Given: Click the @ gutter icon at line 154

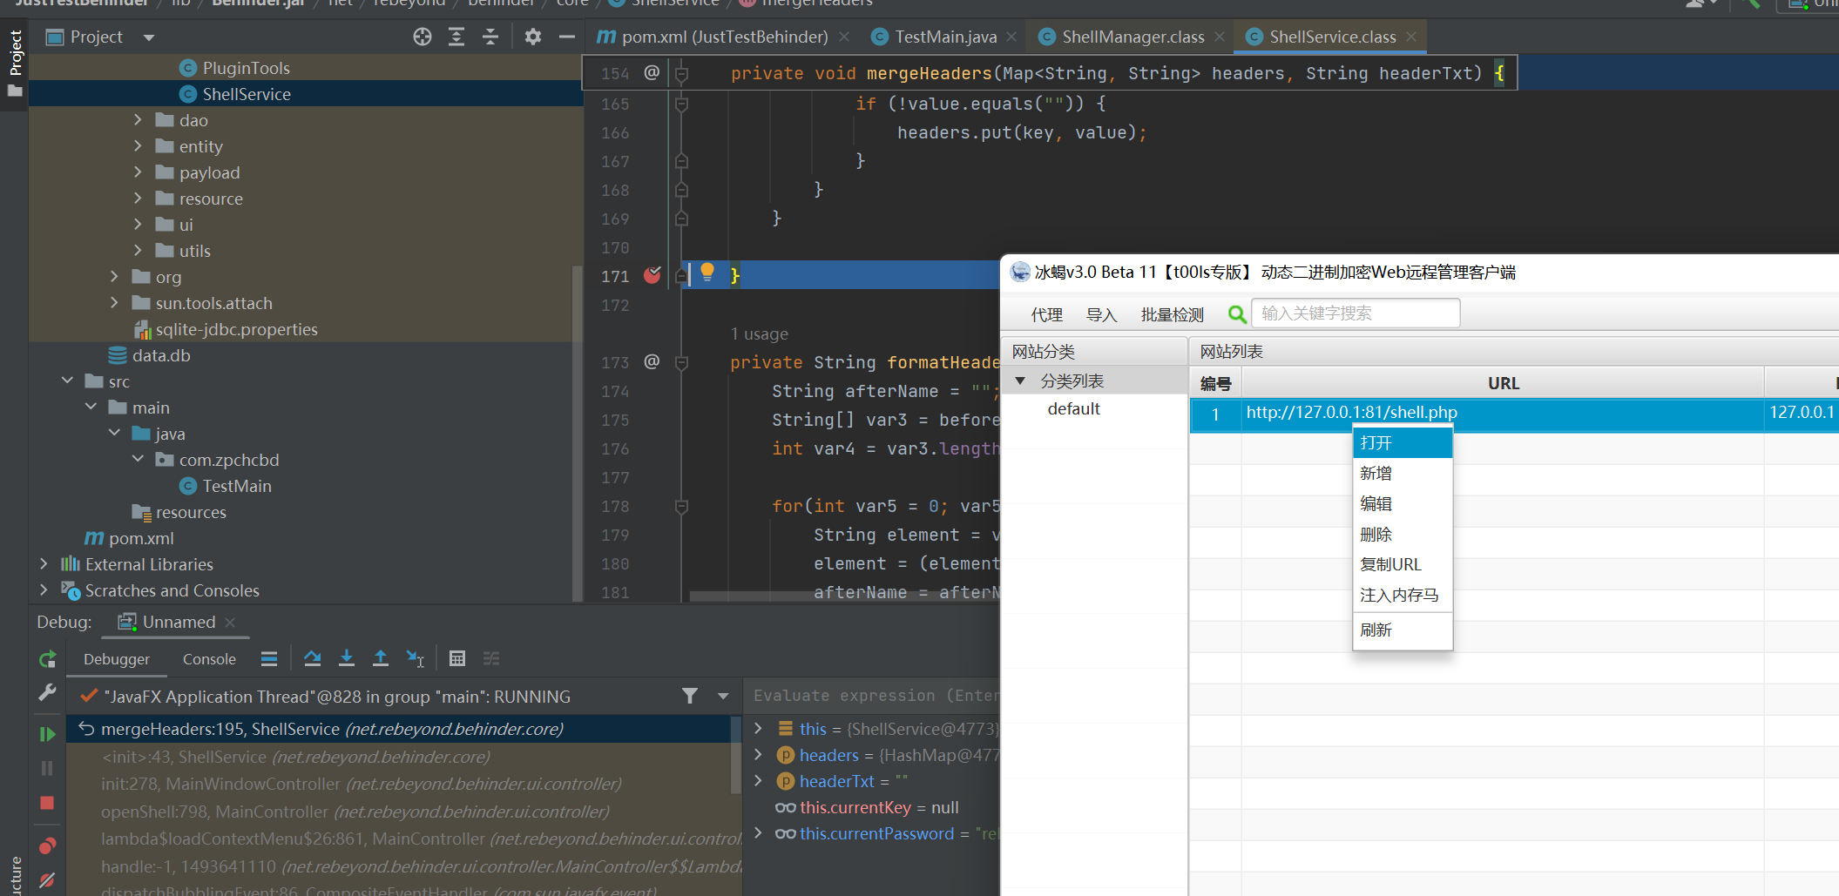Looking at the screenshot, I should click(652, 72).
